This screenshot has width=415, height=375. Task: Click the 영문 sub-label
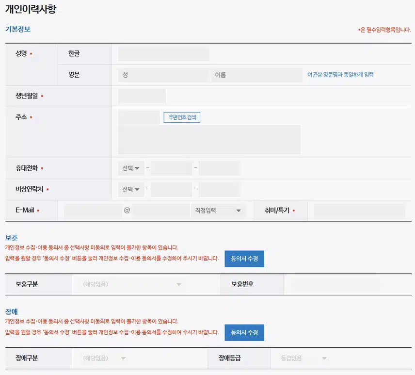coord(74,75)
